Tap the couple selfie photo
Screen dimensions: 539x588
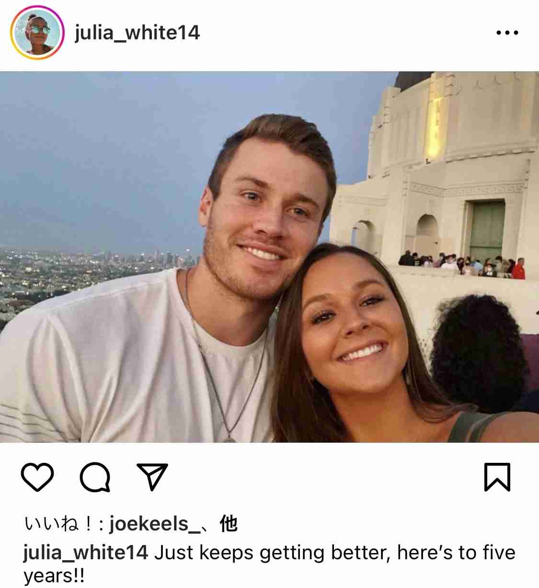tap(269, 257)
